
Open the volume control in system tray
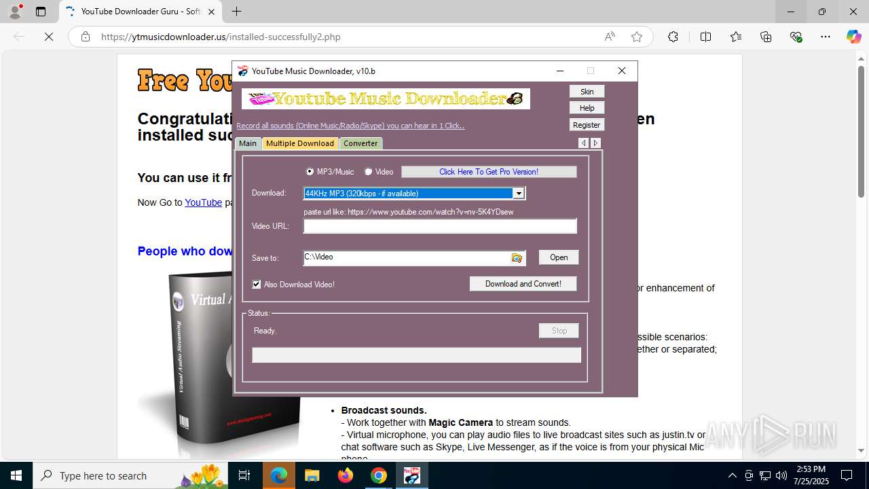coord(781,475)
